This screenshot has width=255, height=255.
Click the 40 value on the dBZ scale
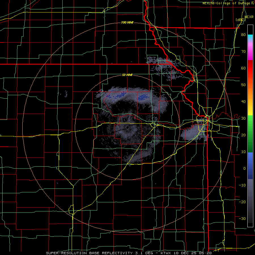pos(243,102)
